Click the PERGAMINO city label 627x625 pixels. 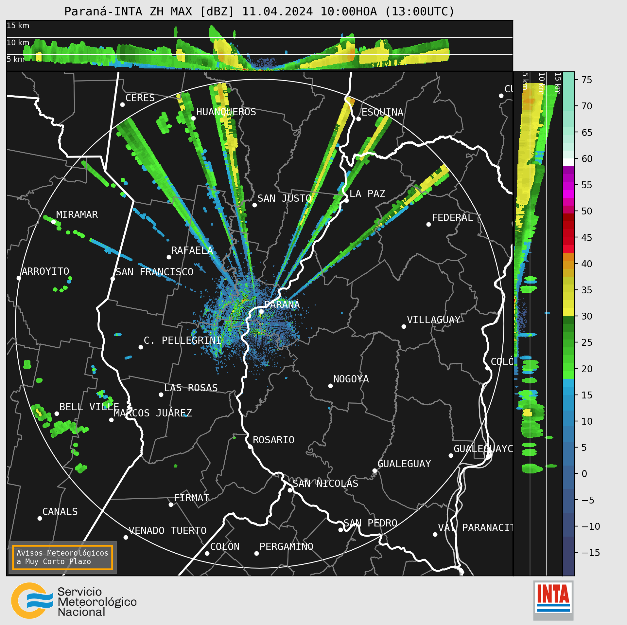pos(286,547)
